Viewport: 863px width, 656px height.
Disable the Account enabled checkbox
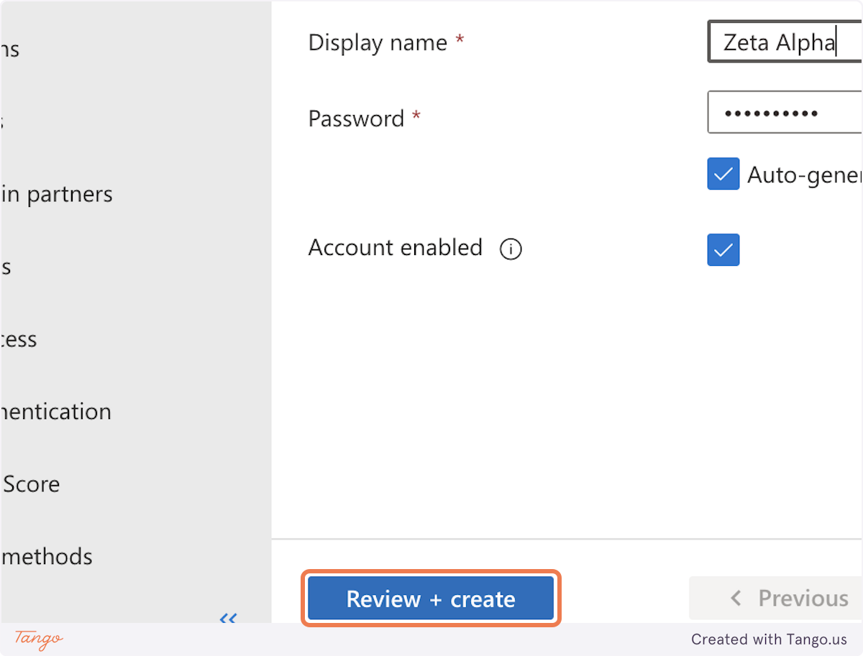click(x=723, y=250)
